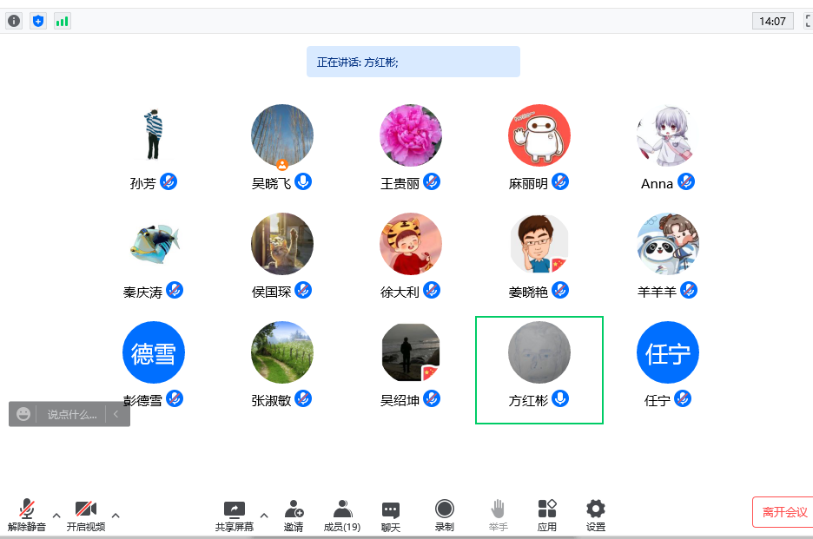This screenshot has width=813, height=539.
Task: Select the blue 任宁 avatar circle
Action: (x=668, y=352)
